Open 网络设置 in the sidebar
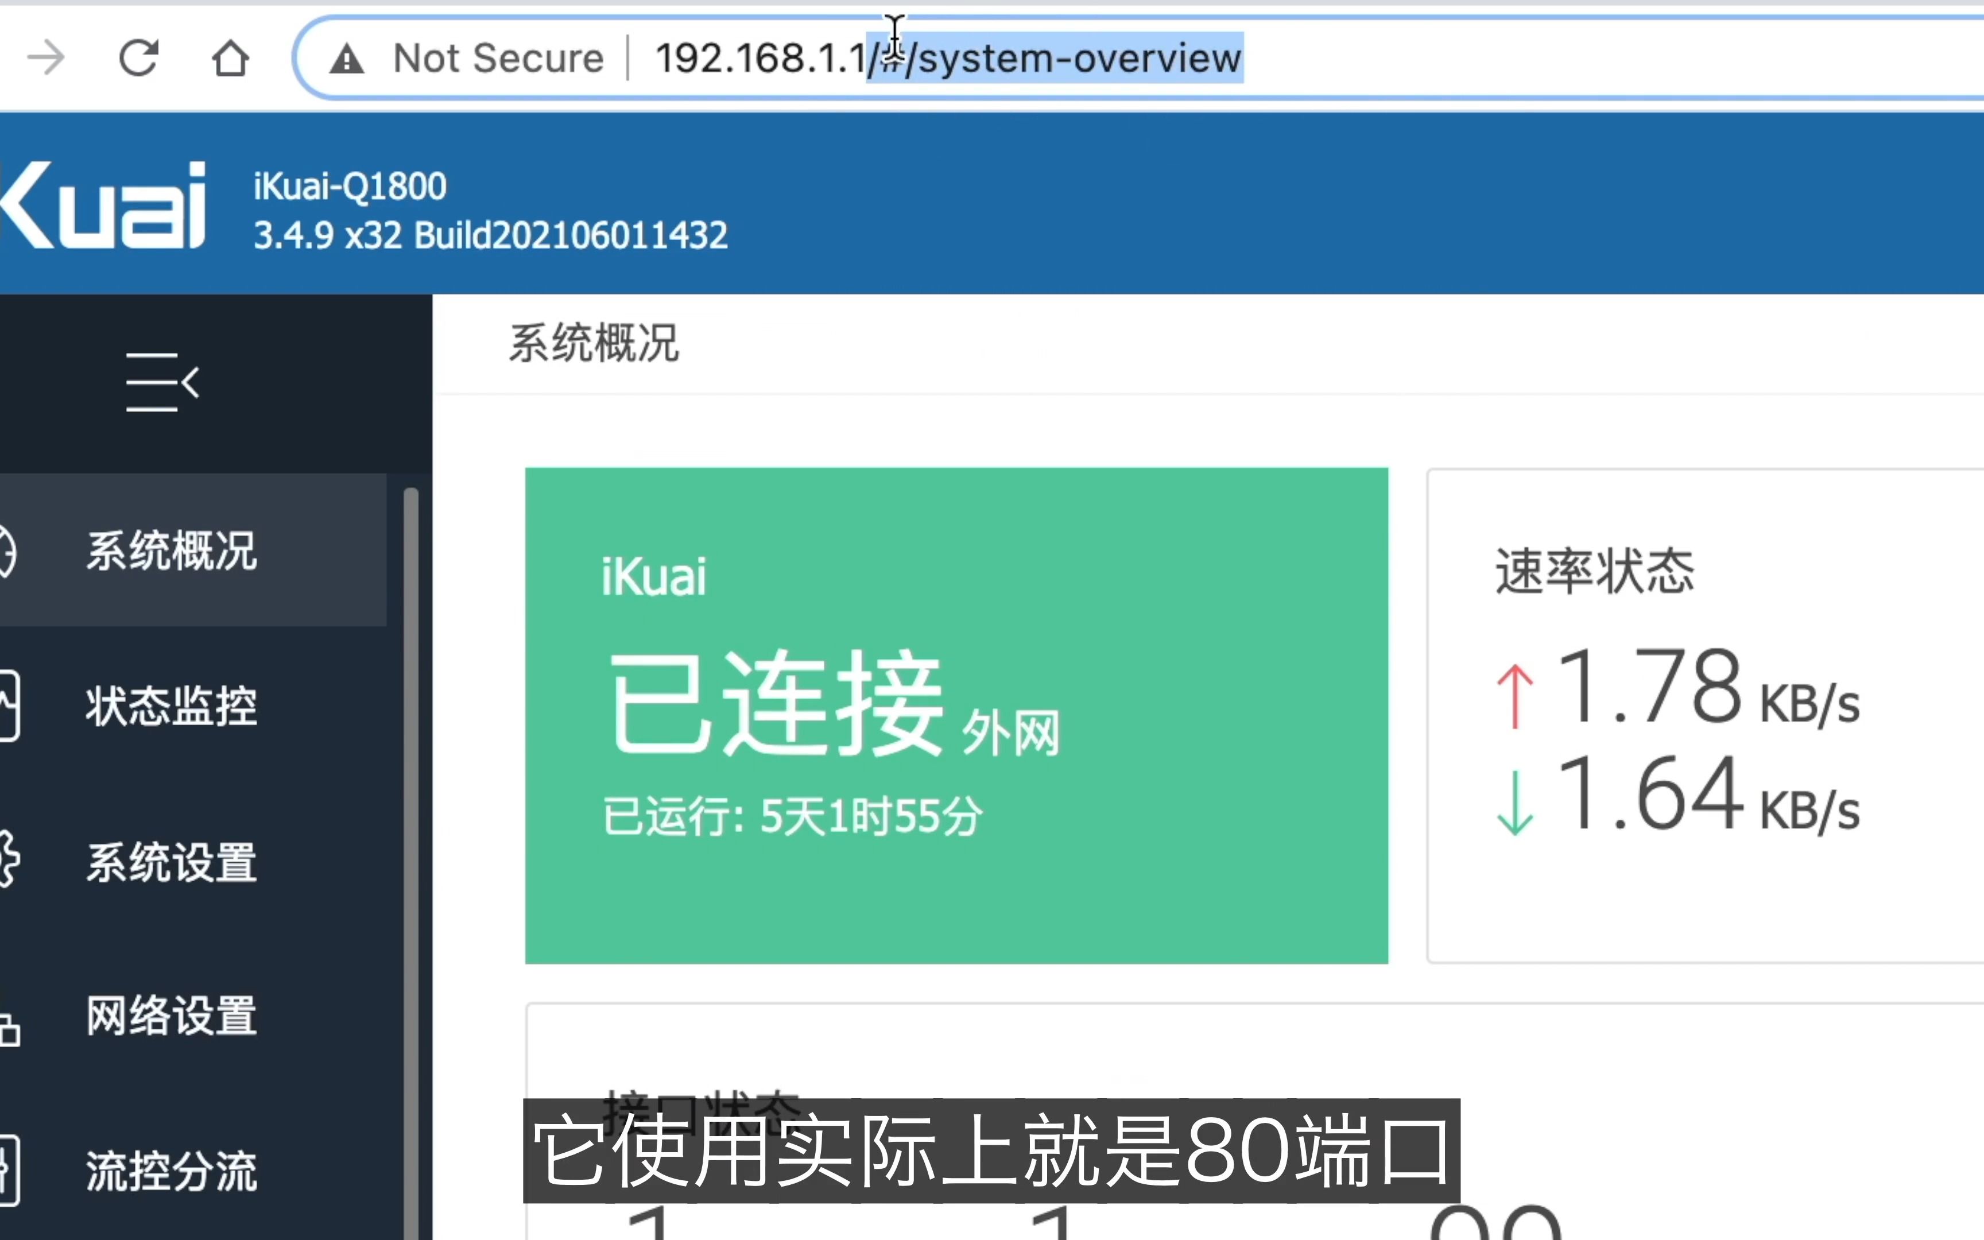The width and height of the screenshot is (1984, 1240). click(172, 1016)
